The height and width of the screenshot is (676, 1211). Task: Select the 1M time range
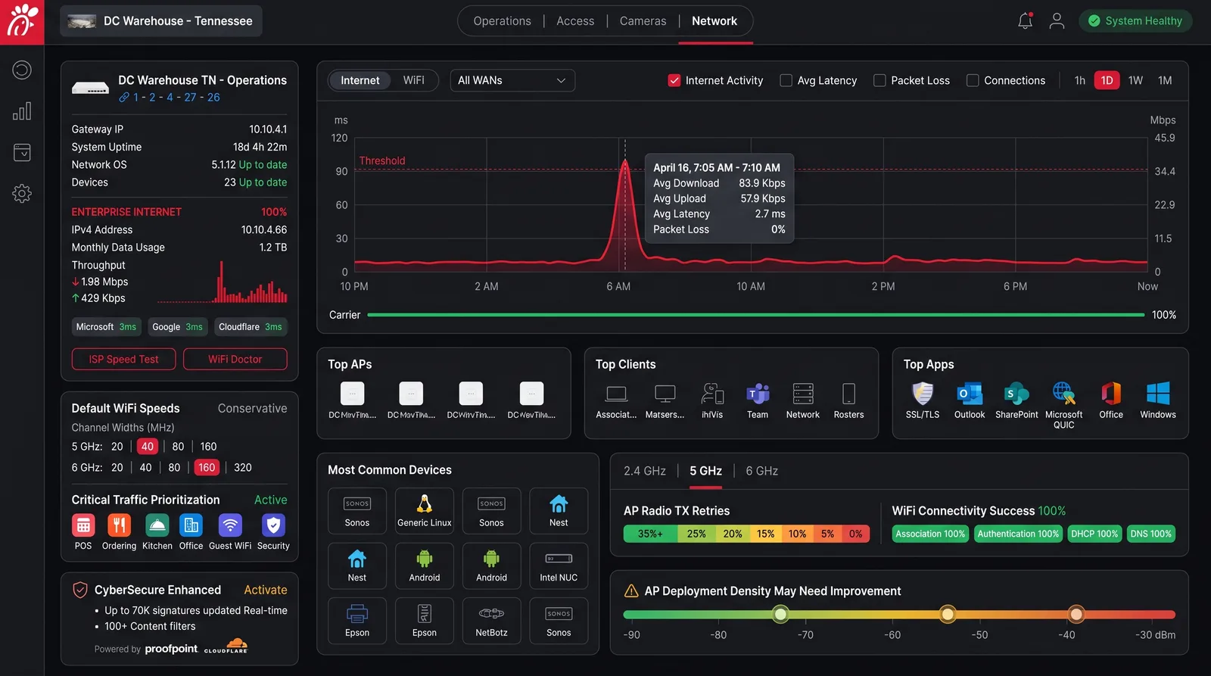[x=1165, y=80]
